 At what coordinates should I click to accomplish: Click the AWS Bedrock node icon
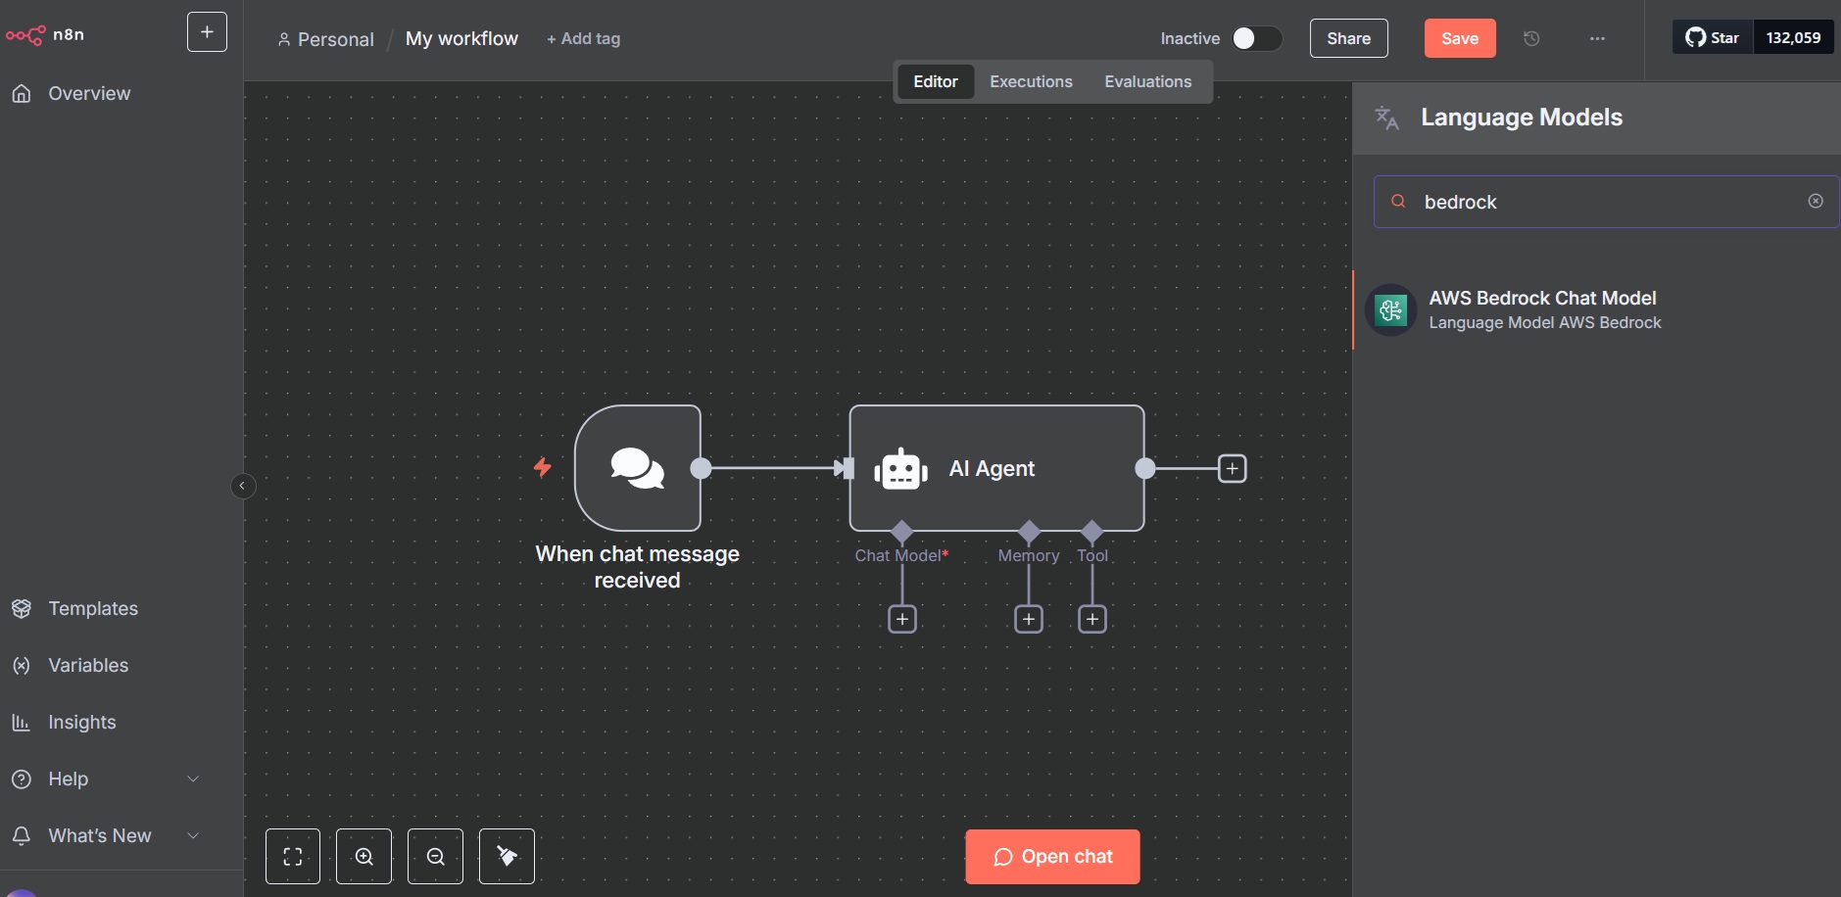pyautogui.click(x=1391, y=310)
